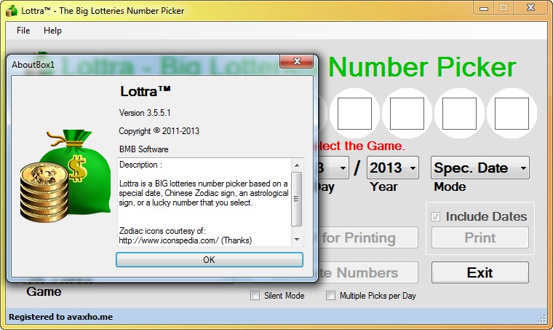Maximize the Lottra main window

click(503, 8)
